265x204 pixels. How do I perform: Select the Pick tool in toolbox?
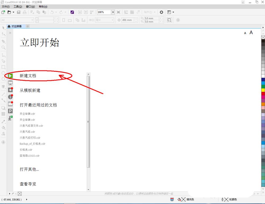(x=3, y=28)
